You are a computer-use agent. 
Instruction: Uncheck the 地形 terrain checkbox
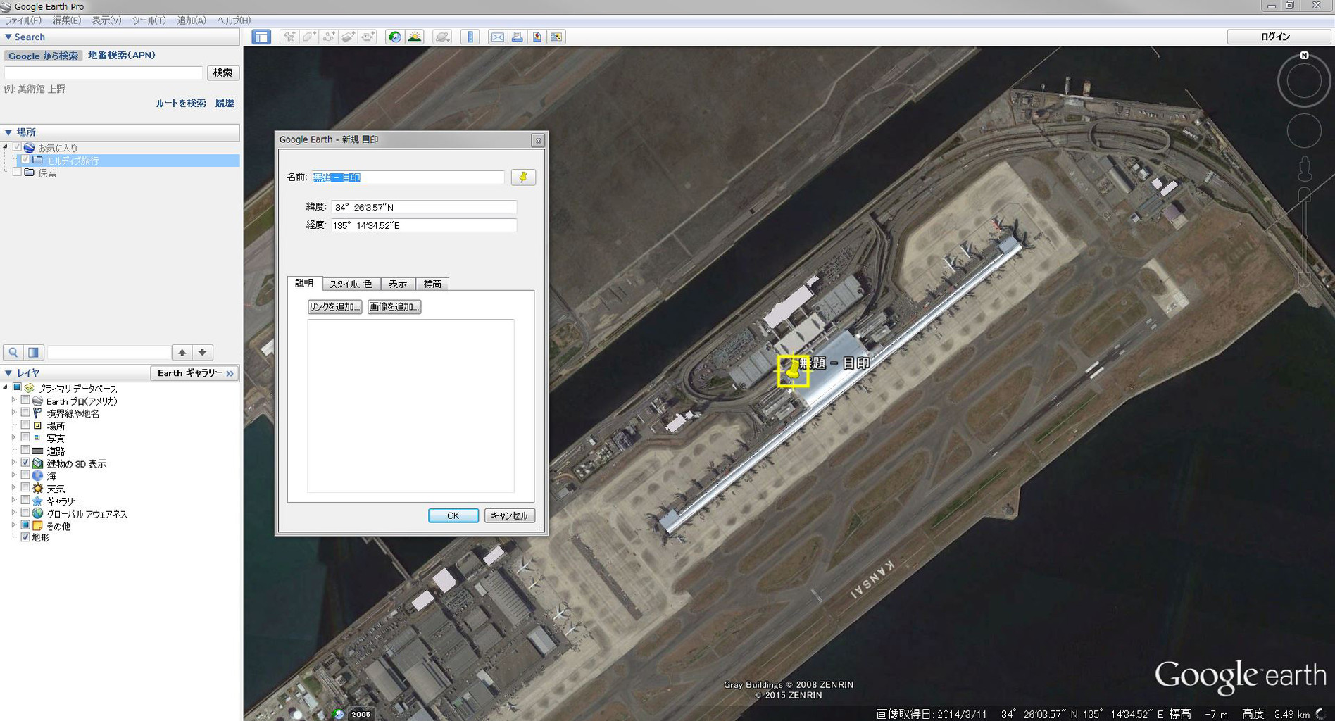coord(25,537)
